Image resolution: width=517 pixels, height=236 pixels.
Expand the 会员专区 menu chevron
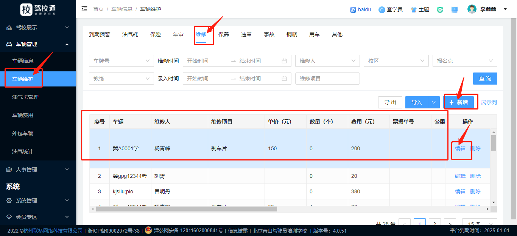point(67,217)
